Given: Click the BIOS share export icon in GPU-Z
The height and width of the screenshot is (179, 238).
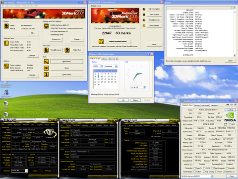Looking at the screenshot, I should click(x=225, y=124).
